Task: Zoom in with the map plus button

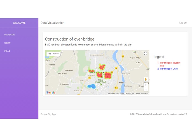Action: [x=146, y=85]
